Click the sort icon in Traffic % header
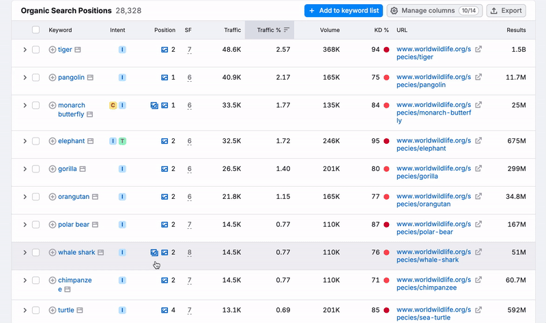 pyautogui.click(x=287, y=30)
